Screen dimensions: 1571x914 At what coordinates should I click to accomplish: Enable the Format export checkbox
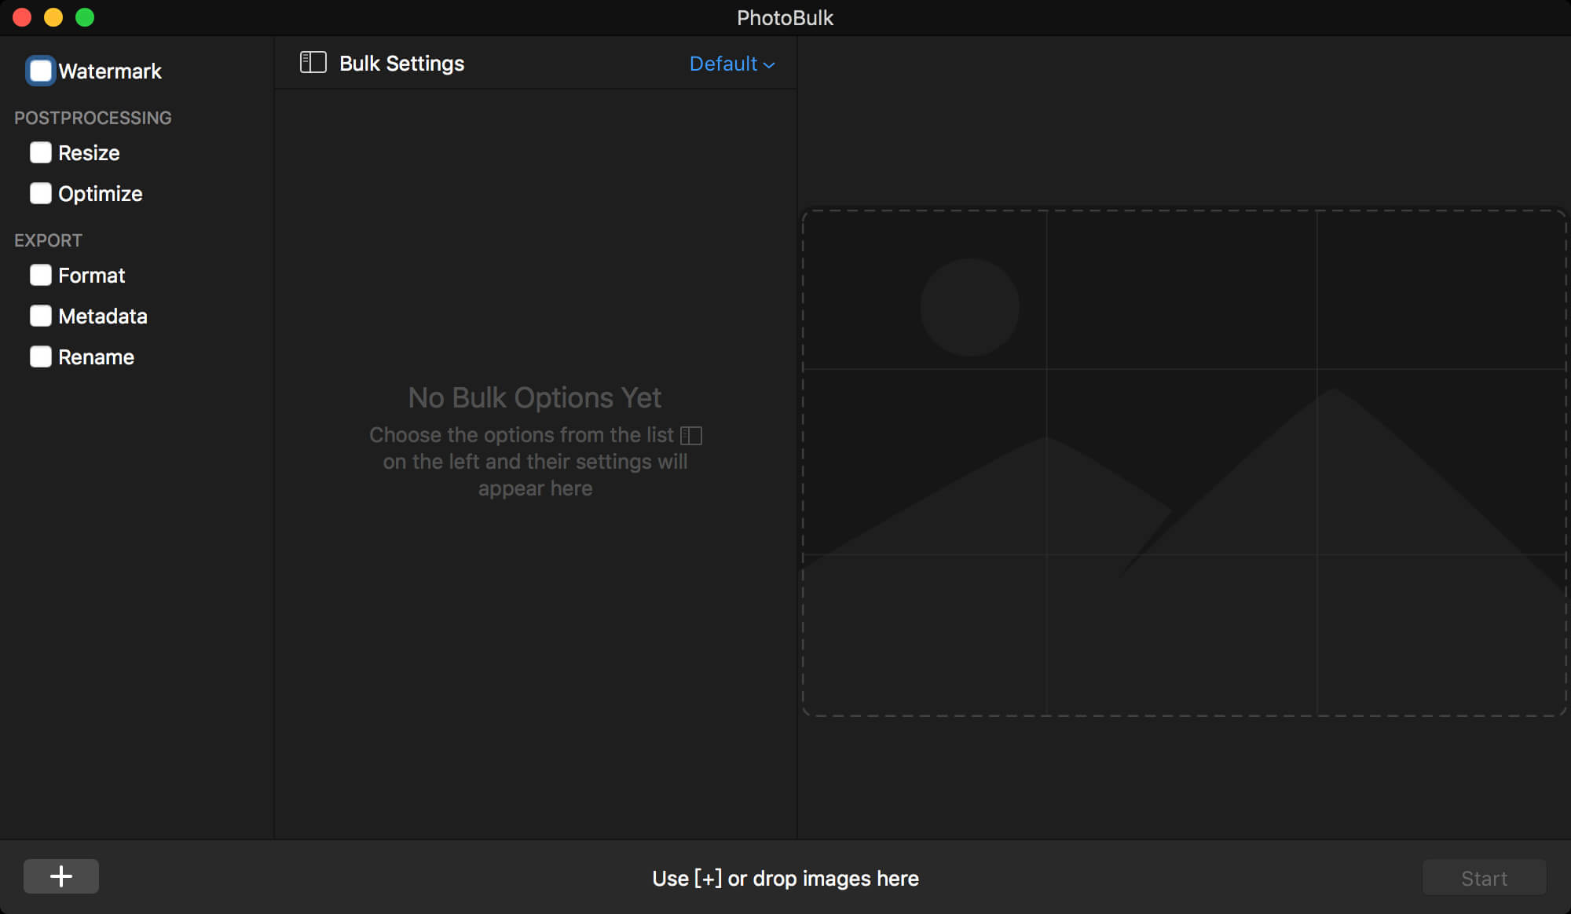coord(40,276)
